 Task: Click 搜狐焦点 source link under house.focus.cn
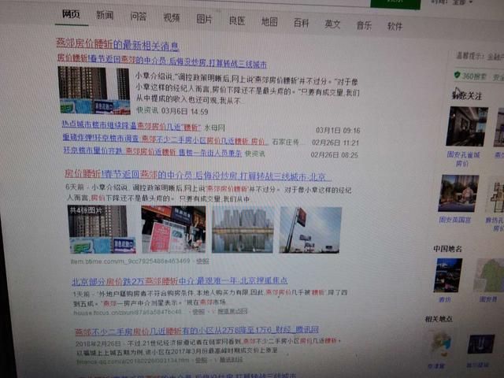tap(232, 312)
